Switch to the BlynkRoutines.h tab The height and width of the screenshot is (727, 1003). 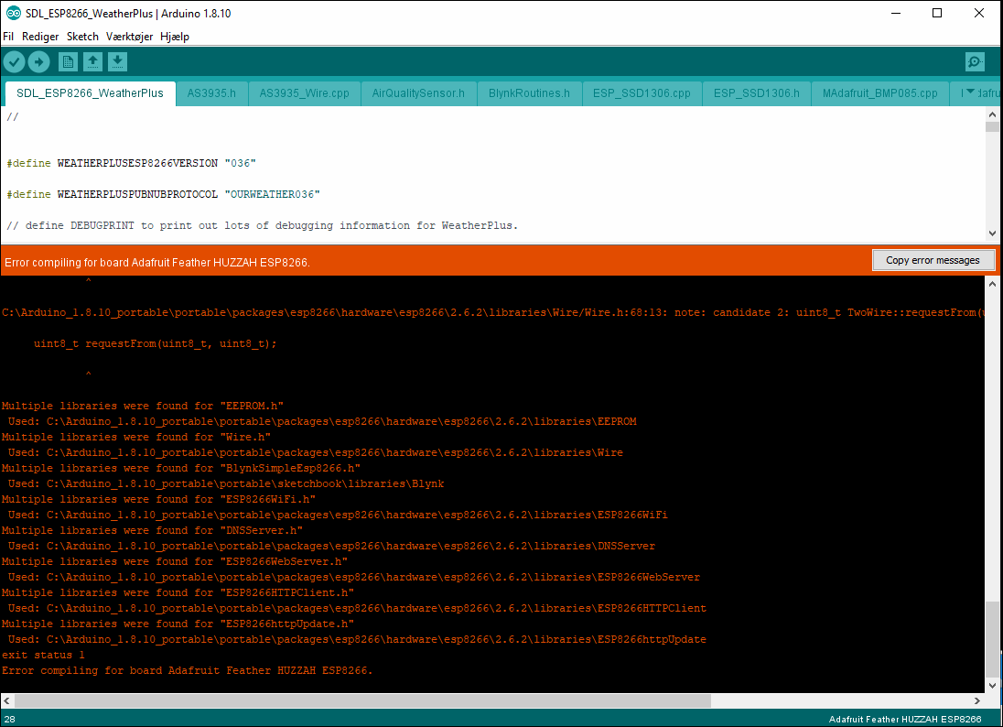[529, 93]
